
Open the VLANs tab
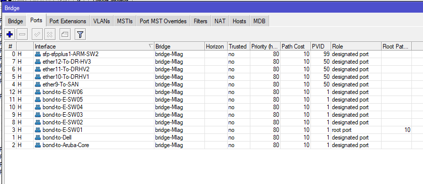click(x=101, y=21)
